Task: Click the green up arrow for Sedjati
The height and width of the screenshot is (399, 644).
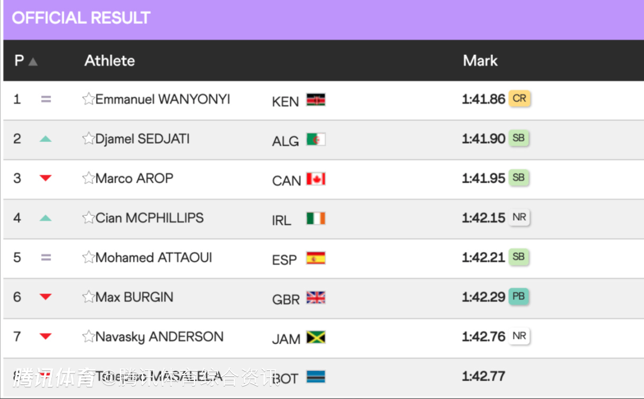Action: click(46, 139)
